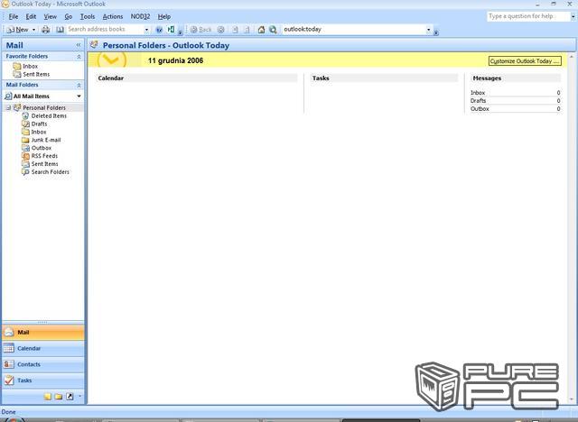Open the Go menu
The width and height of the screenshot is (578, 422).
69,16
